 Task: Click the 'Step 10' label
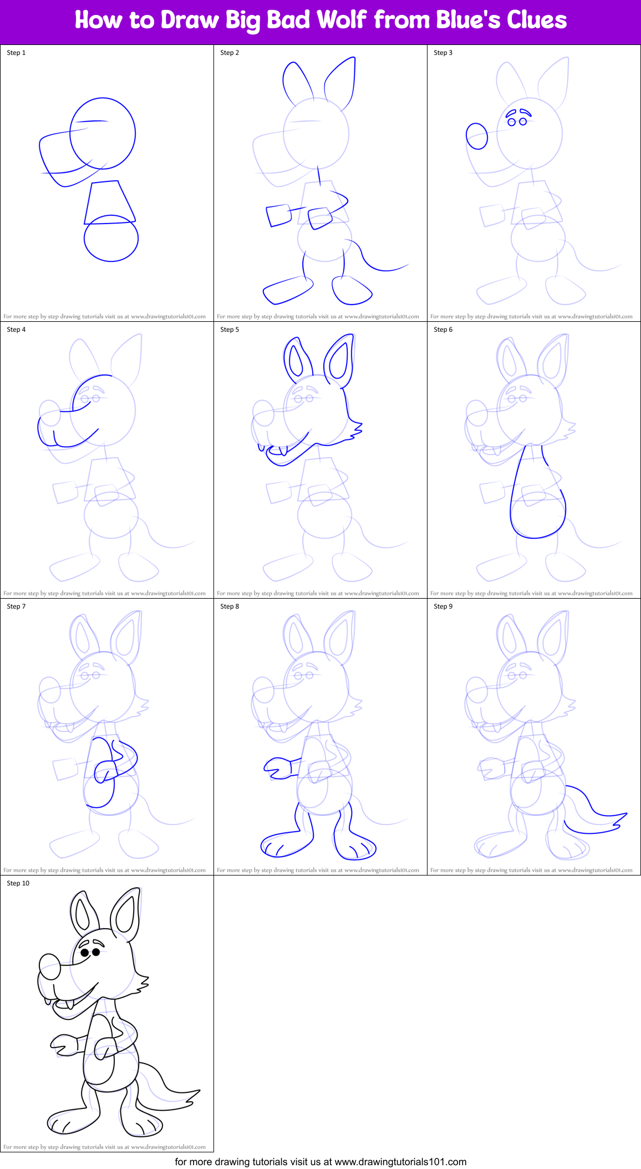click(x=18, y=883)
